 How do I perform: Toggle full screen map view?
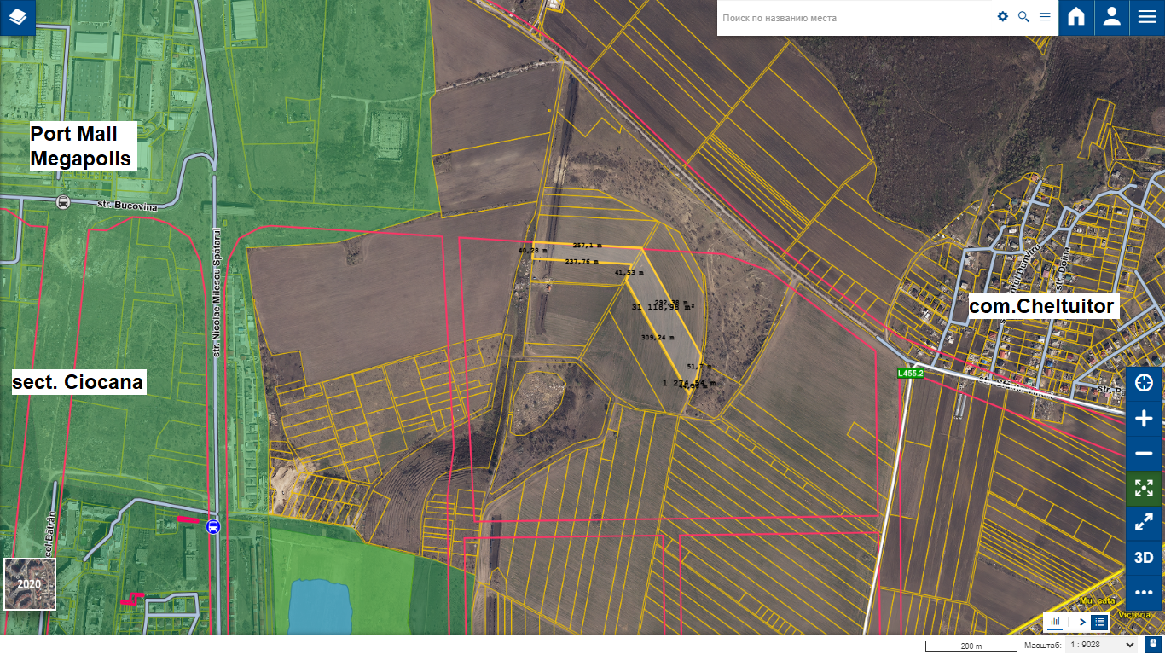tap(1144, 523)
